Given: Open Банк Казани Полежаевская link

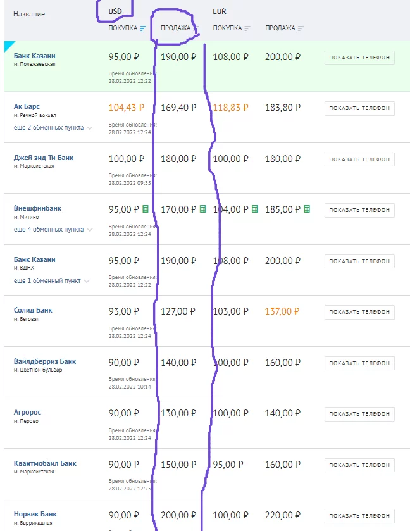Looking at the screenshot, I should pos(35,56).
